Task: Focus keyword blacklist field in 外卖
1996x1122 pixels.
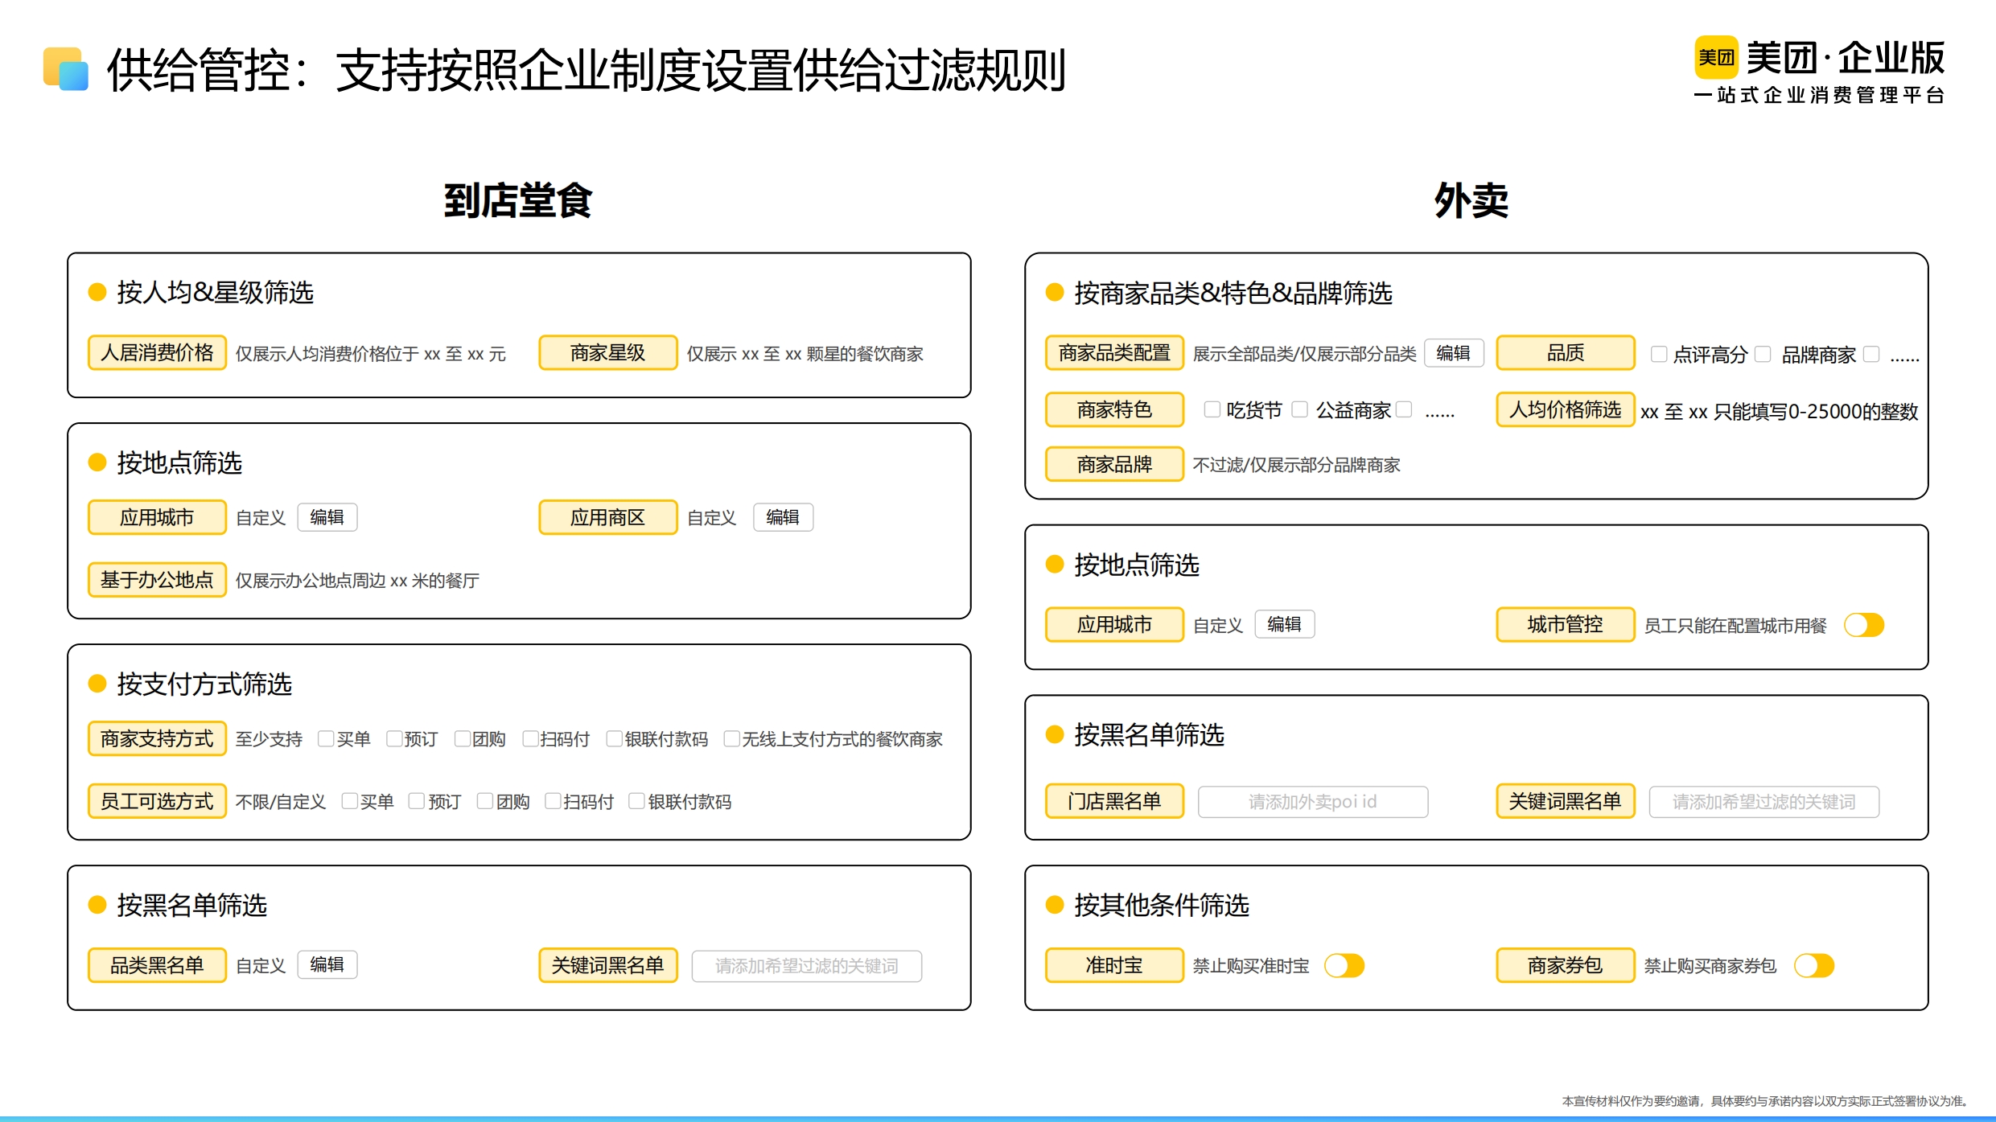Action: coord(1764,802)
